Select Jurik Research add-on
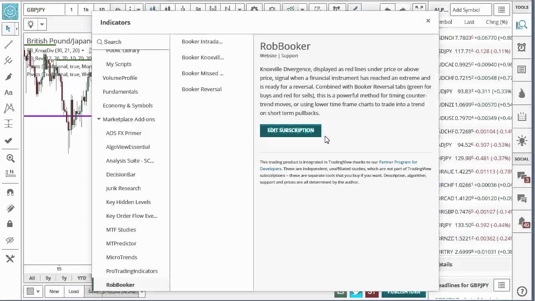 click(x=123, y=188)
